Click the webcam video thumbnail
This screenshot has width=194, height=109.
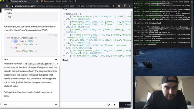165,93
